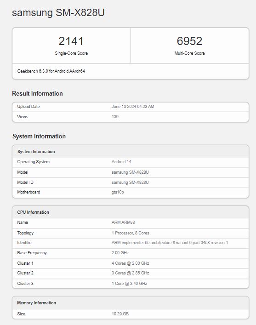Click the Geekbench 6.3.0 for Android AArch64 text

[x=51, y=71]
